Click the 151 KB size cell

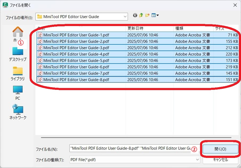tap(232, 80)
